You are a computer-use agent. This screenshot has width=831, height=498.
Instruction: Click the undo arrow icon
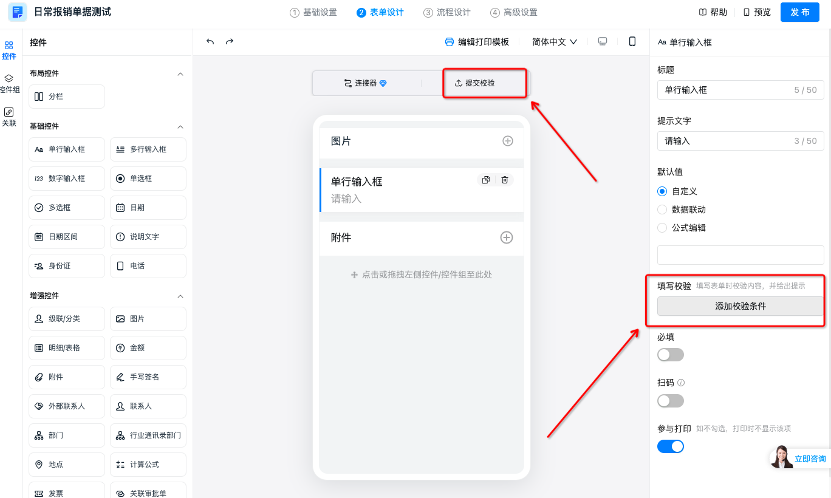pyautogui.click(x=210, y=42)
